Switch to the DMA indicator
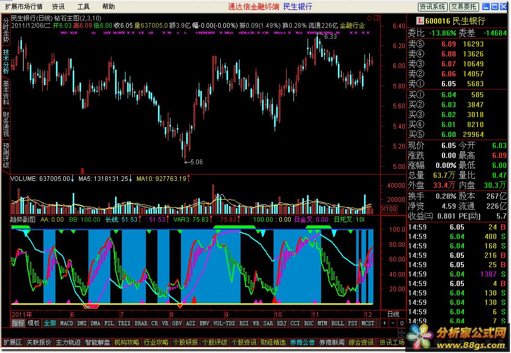Screen dimensions: 511x353 coord(95,323)
